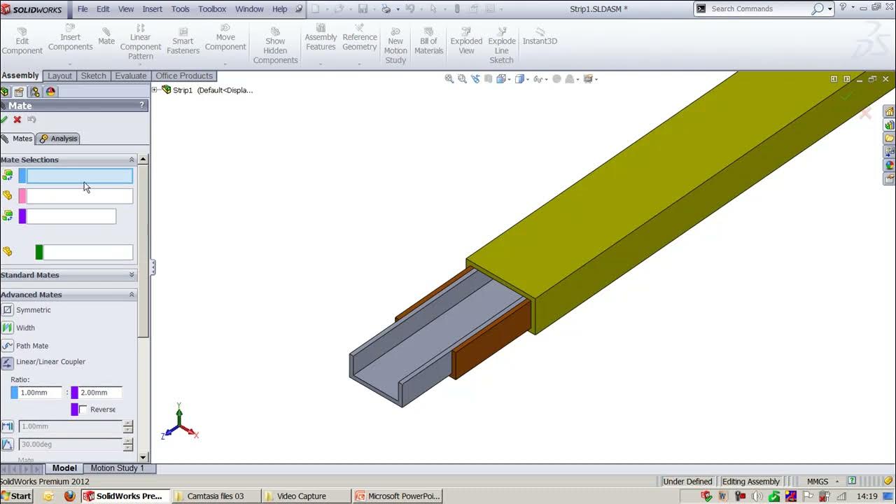This screenshot has height=504, width=896.
Task: Click the Exploded View tool
Action: pos(466,41)
